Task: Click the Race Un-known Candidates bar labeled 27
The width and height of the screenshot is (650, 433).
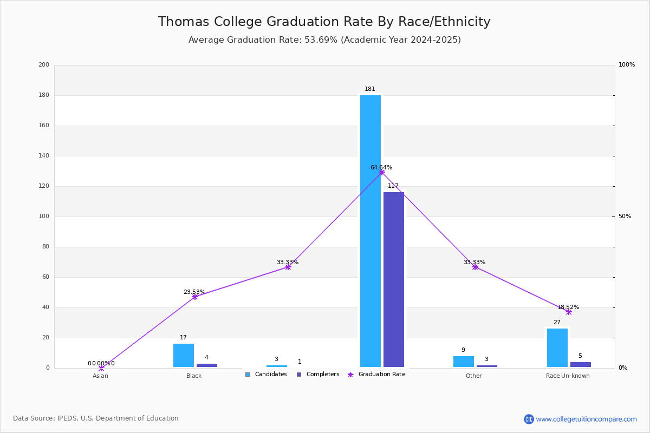Action: click(557, 347)
